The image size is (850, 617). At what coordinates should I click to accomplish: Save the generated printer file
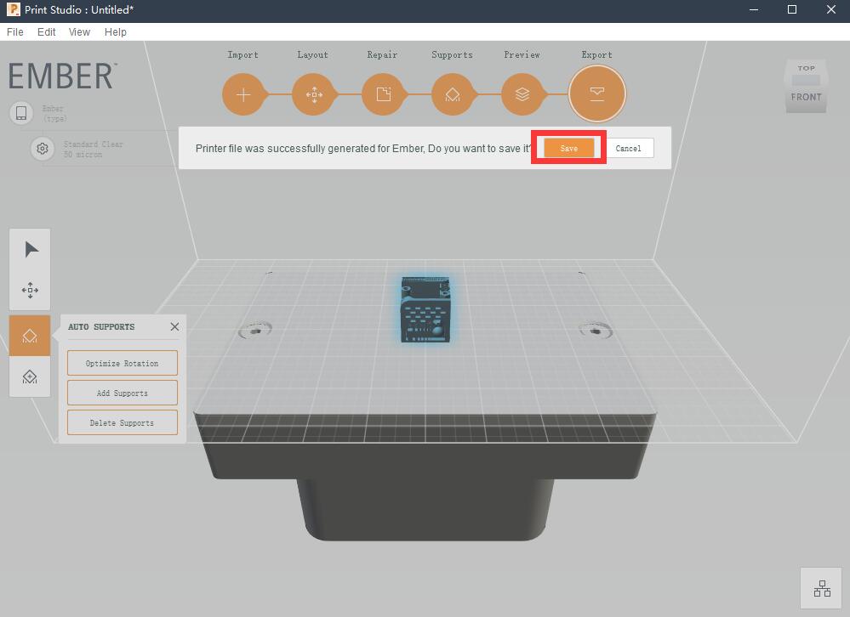coord(568,148)
